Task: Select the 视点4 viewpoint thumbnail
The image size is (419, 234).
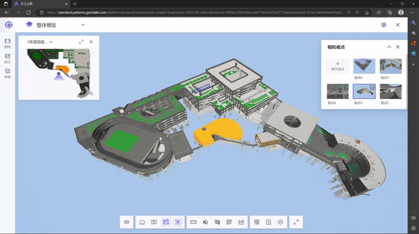Action: coord(337,91)
